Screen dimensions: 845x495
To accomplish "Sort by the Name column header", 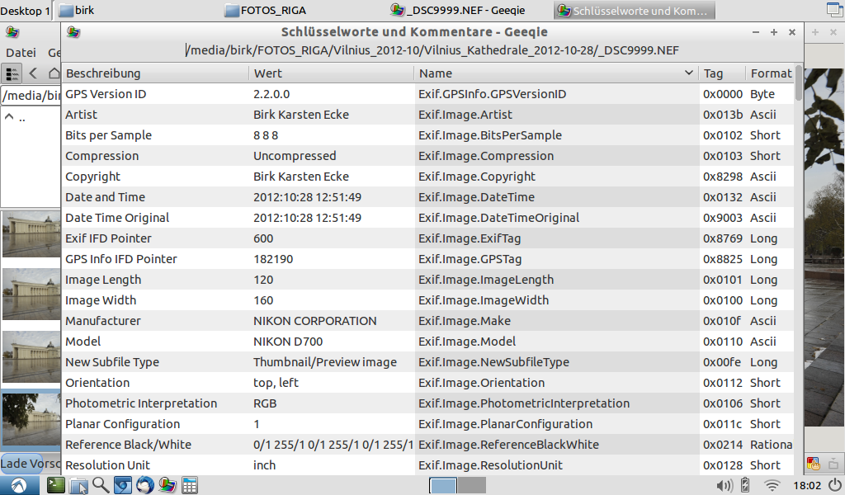I will [557, 73].
